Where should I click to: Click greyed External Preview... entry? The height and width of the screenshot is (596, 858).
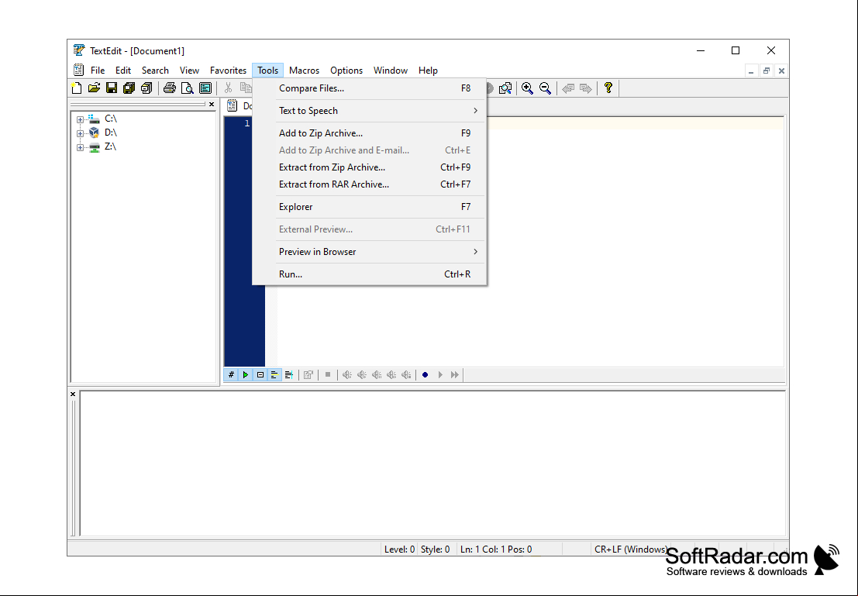coord(370,229)
